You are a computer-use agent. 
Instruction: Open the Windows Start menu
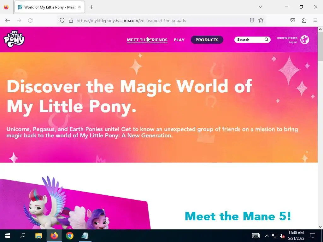click(8, 236)
